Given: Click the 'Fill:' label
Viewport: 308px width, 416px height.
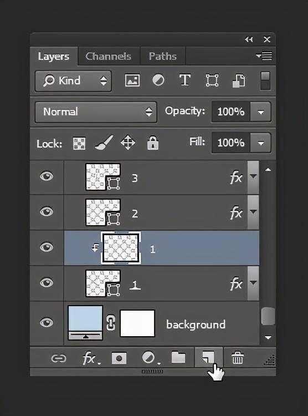Looking at the screenshot, I should coord(197,141).
